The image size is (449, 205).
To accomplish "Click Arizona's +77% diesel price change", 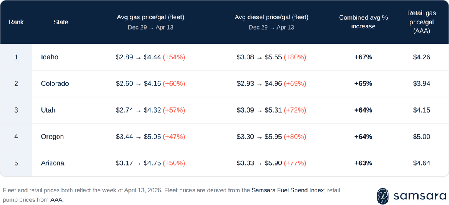I will 295,163.
